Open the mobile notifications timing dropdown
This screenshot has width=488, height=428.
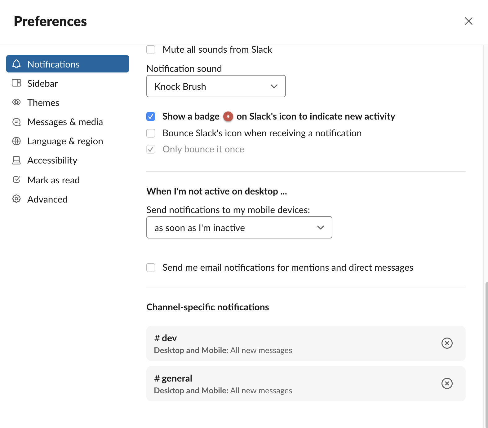pyautogui.click(x=239, y=227)
